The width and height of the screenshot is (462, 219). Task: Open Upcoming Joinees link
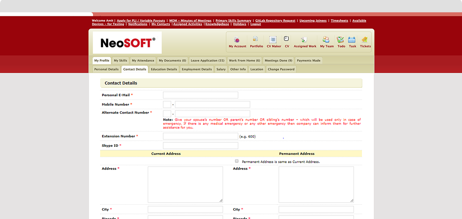point(313,21)
